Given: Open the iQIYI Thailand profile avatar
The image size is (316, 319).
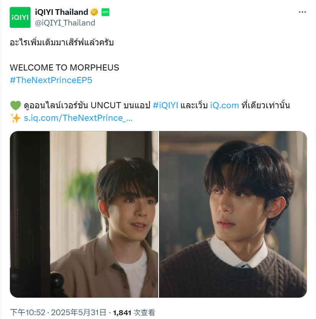Looking at the screenshot, I should [x=20, y=17].
